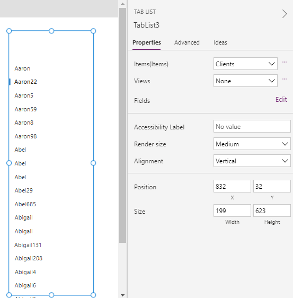Click the scroll up arrow of the canvas

123,4
